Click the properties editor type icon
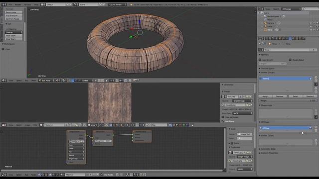 pyautogui.click(x=261, y=38)
